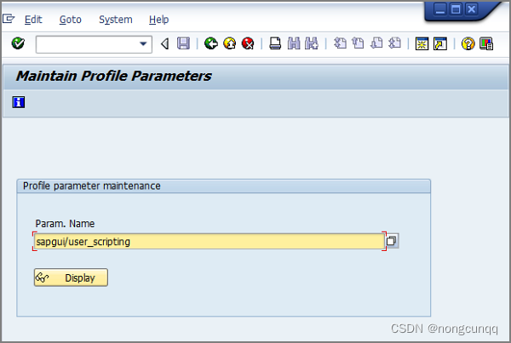Click the Create New Session icon

[422, 43]
